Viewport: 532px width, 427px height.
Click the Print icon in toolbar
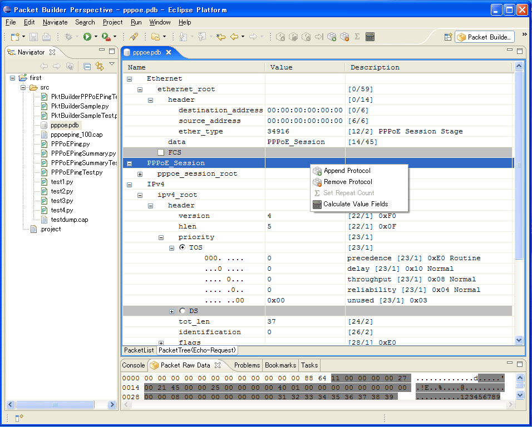click(x=47, y=37)
